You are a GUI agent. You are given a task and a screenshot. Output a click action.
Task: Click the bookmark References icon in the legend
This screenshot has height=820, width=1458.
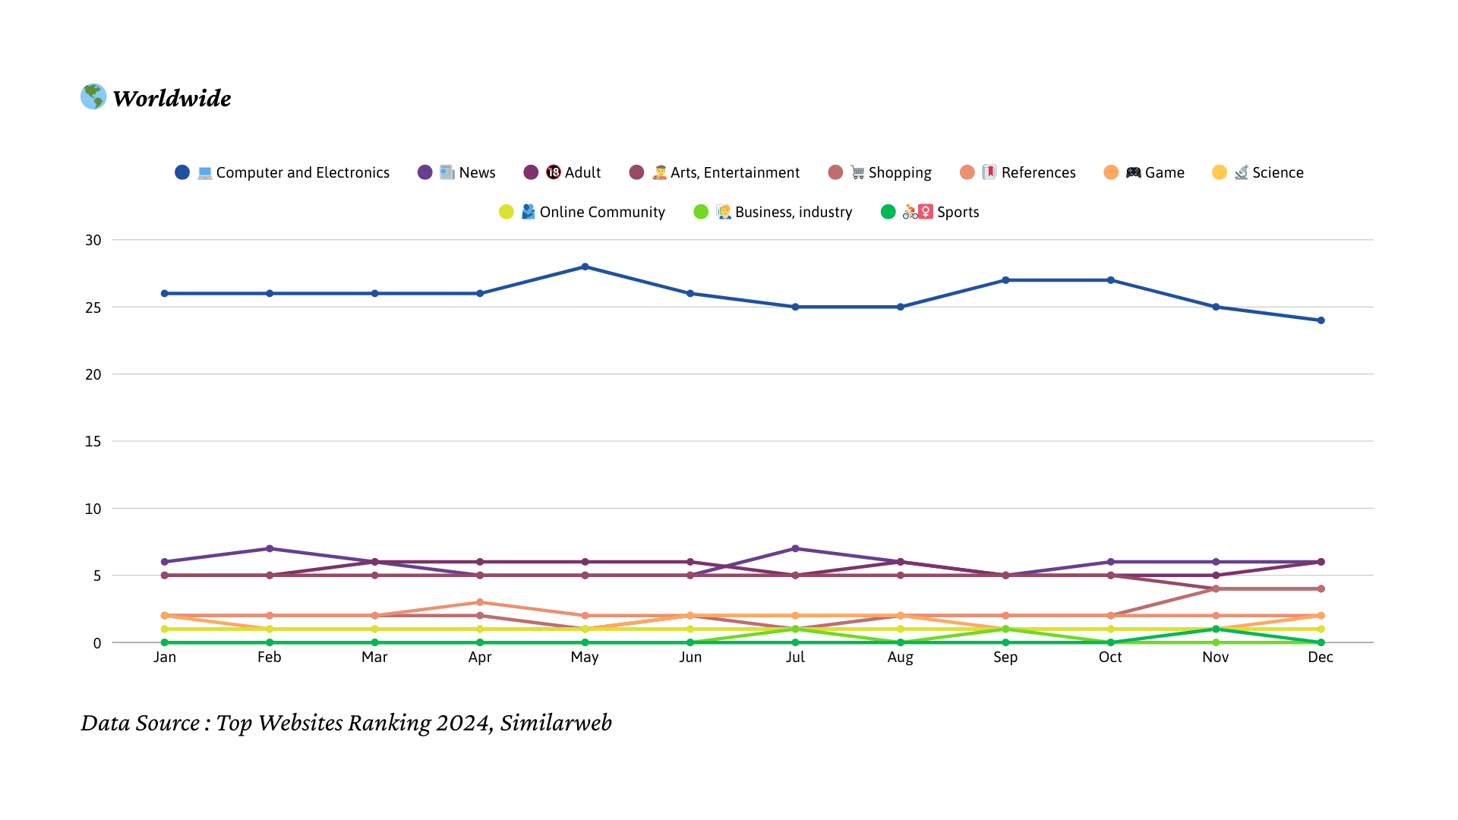point(989,173)
